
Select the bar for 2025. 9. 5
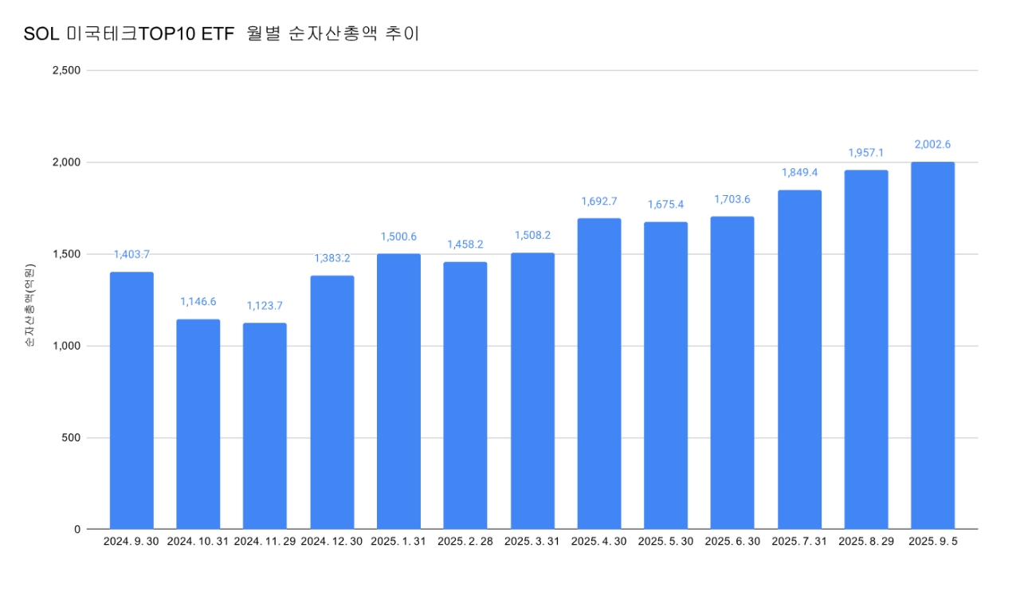pos(932,345)
